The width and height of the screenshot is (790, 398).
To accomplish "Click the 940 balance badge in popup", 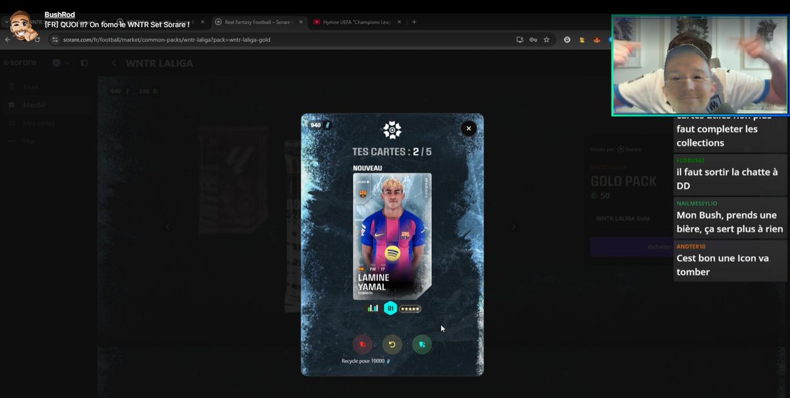I will click(x=320, y=125).
